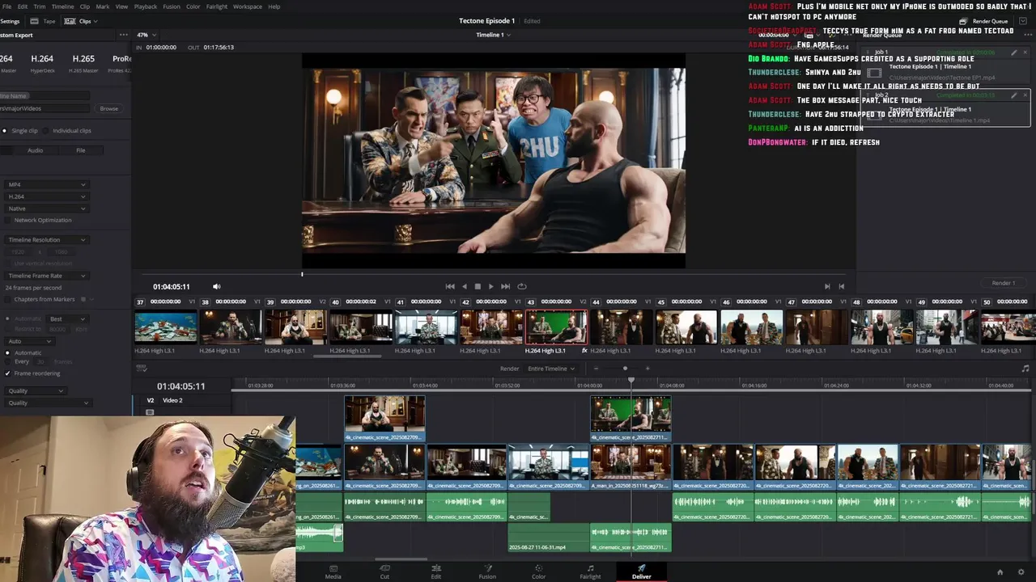Open the Mark menu
Viewport: 1036px width, 582px height.
[x=103, y=6]
